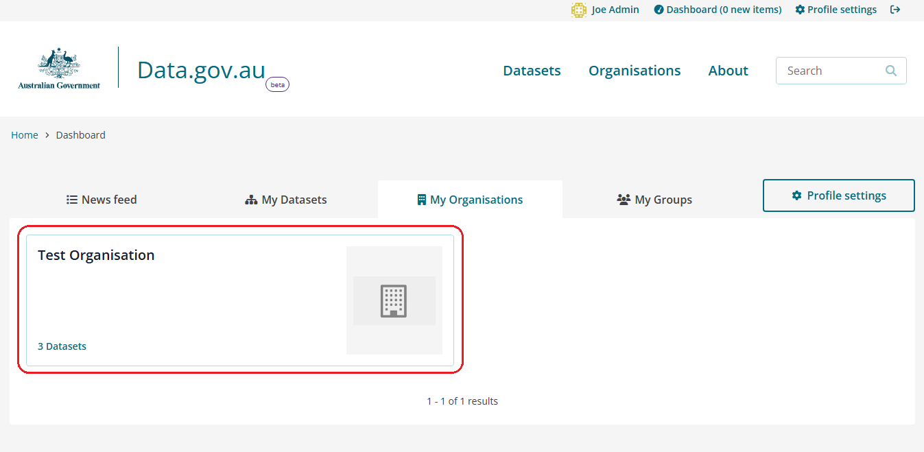Focus the Search input field
The height and width of the screenshot is (452, 924).
coord(841,71)
